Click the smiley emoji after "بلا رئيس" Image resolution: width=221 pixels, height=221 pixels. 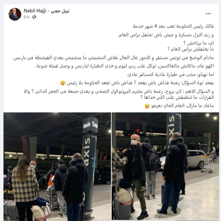click(x=63, y=83)
